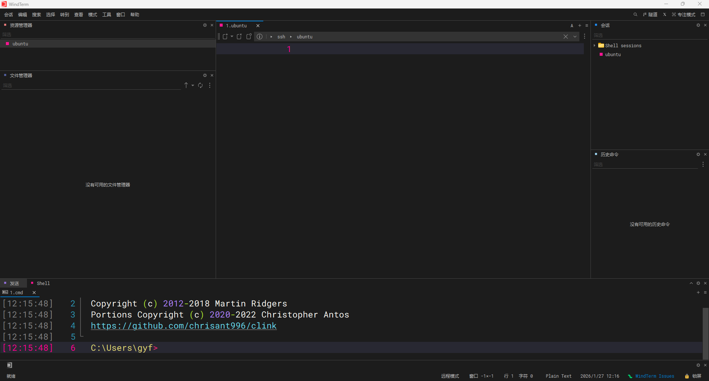
Task: View session info via the ⓘ icon
Action: coord(260,37)
